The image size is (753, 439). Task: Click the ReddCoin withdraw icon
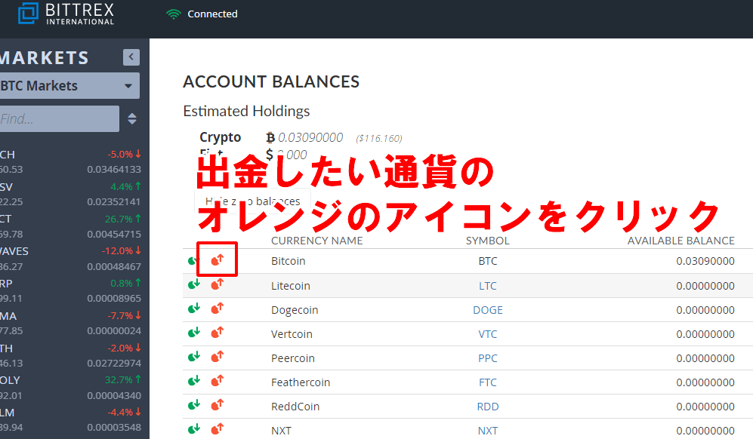[x=218, y=405]
